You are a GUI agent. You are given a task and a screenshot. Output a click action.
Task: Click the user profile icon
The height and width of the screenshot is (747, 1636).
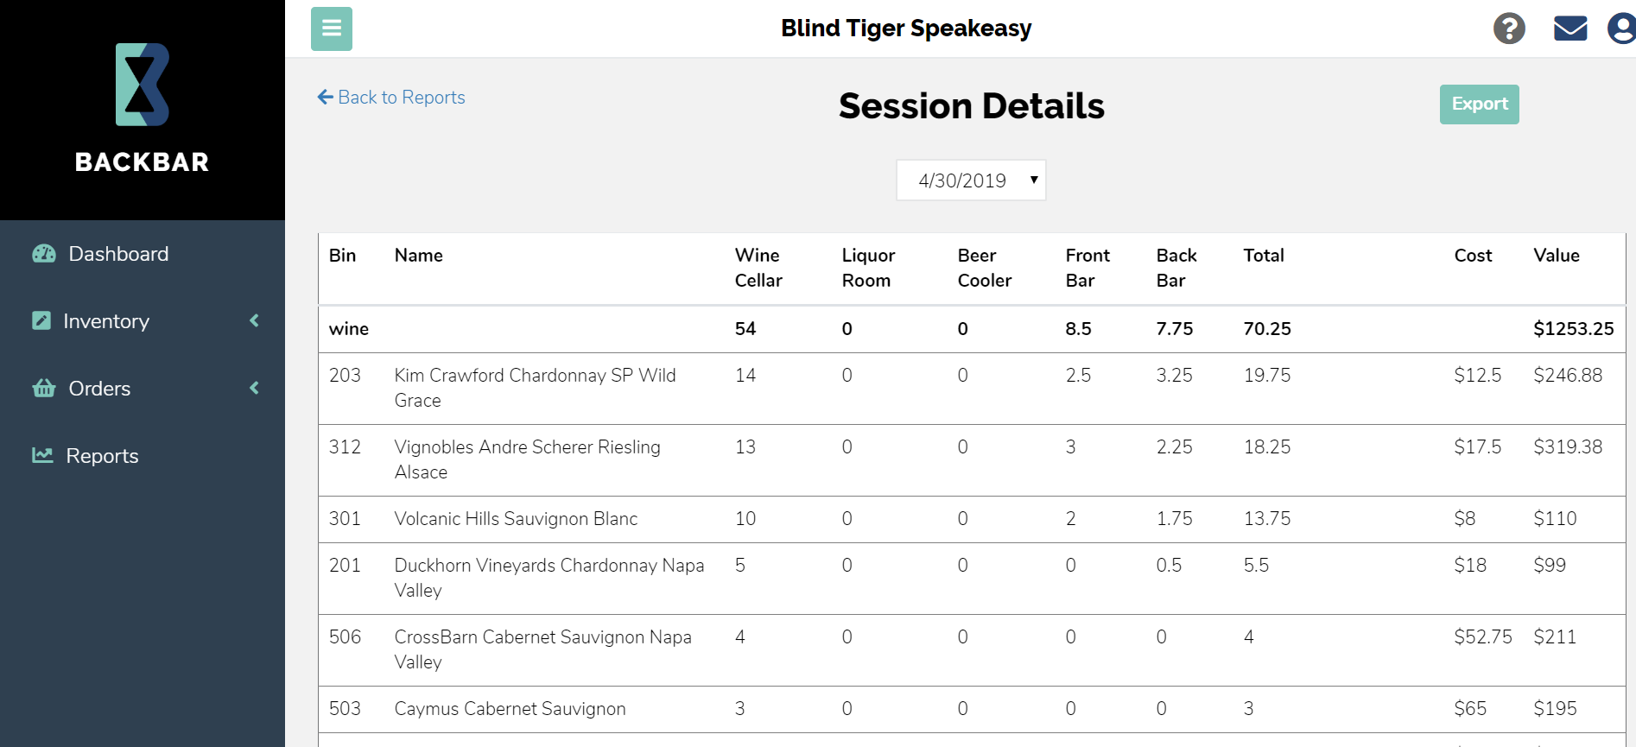1622,28
